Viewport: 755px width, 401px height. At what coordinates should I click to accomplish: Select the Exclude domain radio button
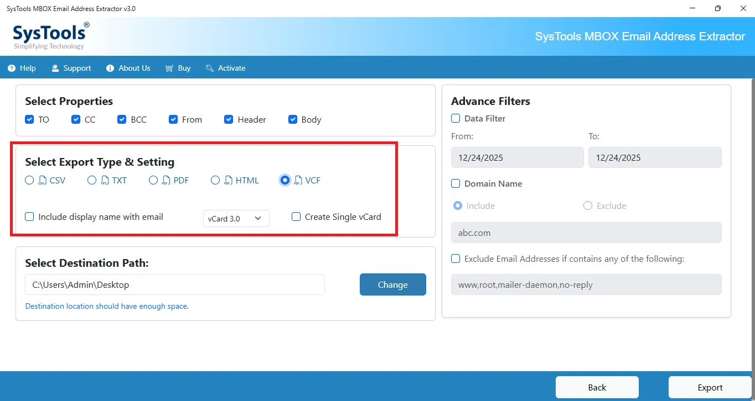[588, 205]
